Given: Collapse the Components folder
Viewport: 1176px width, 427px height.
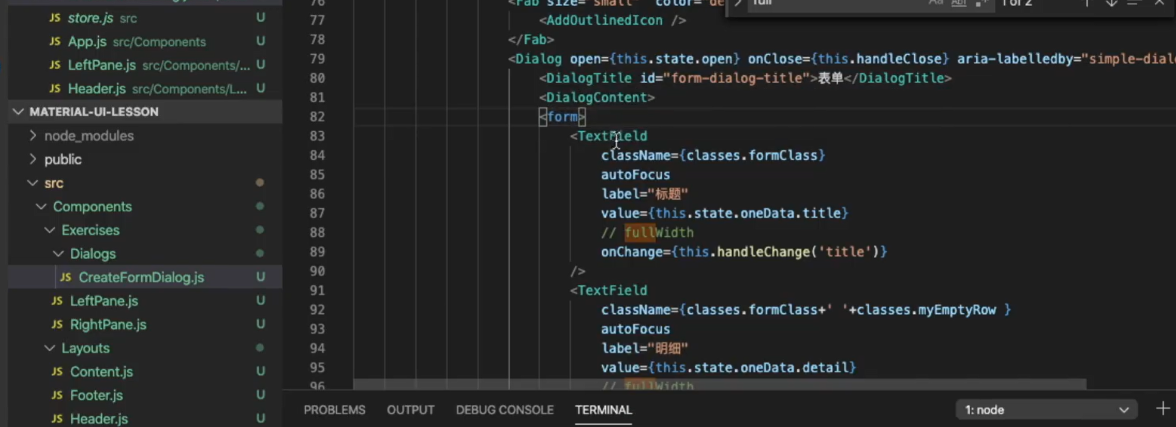Looking at the screenshot, I should pos(41,206).
